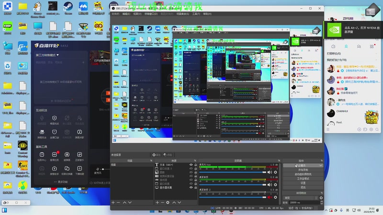383x215 pixels.
Task: Adjust 时长 20000 ms stepper arrows
Action: 321,203
